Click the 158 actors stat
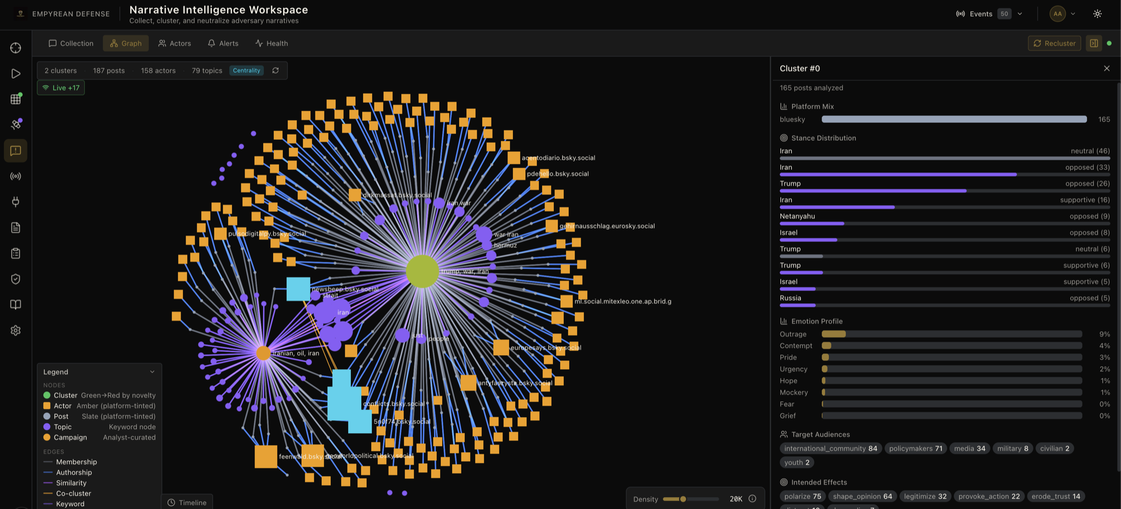The height and width of the screenshot is (509, 1121). click(x=158, y=71)
